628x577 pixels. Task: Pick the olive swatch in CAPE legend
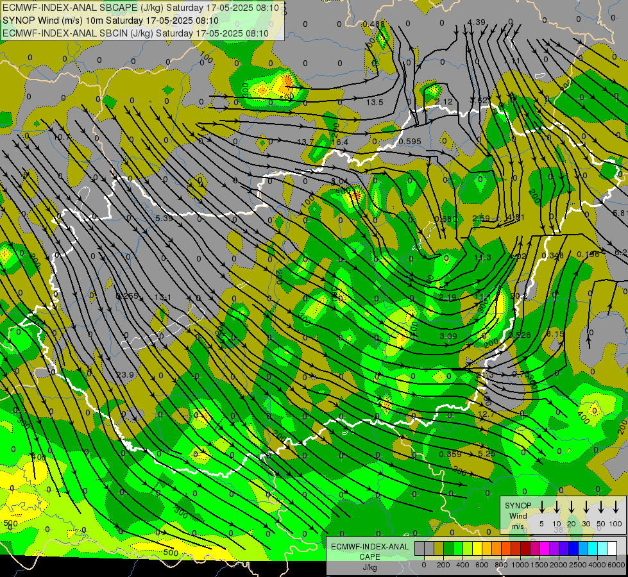(x=439, y=549)
